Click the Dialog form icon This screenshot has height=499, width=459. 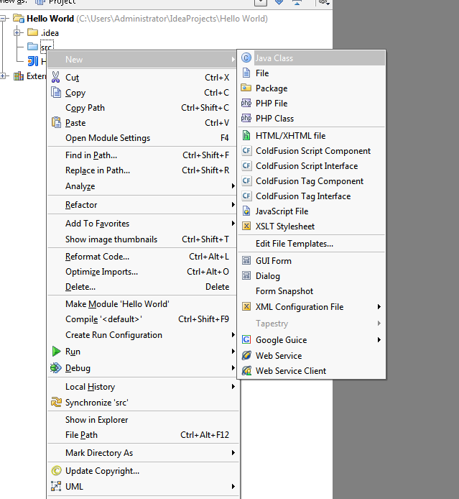coord(246,275)
